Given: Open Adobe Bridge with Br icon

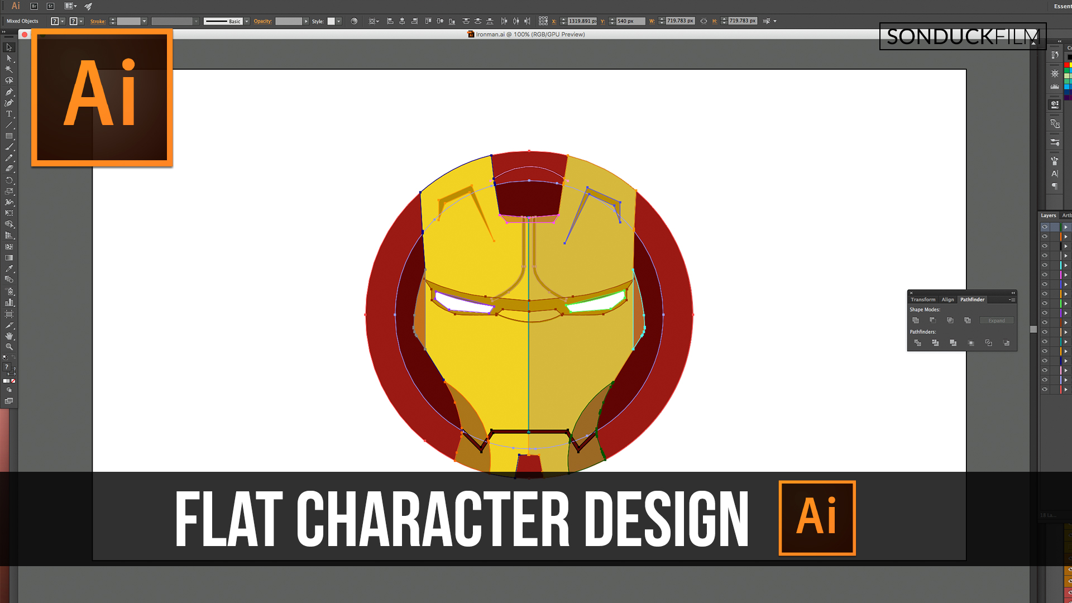Looking at the screenshot, I should pos(34,6).
